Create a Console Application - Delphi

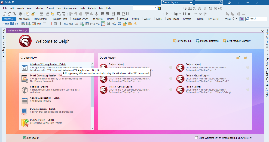(x=55, y=101)
